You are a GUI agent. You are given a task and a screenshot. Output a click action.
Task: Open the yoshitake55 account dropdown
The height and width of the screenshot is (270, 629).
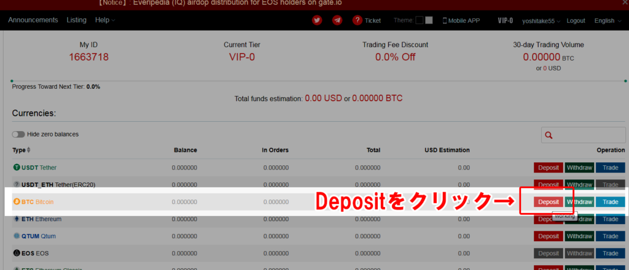pyautogui.click(x=541, y=21)
